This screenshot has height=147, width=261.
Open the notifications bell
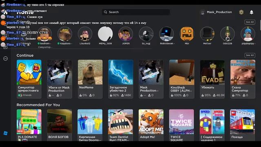click(252, 12)
